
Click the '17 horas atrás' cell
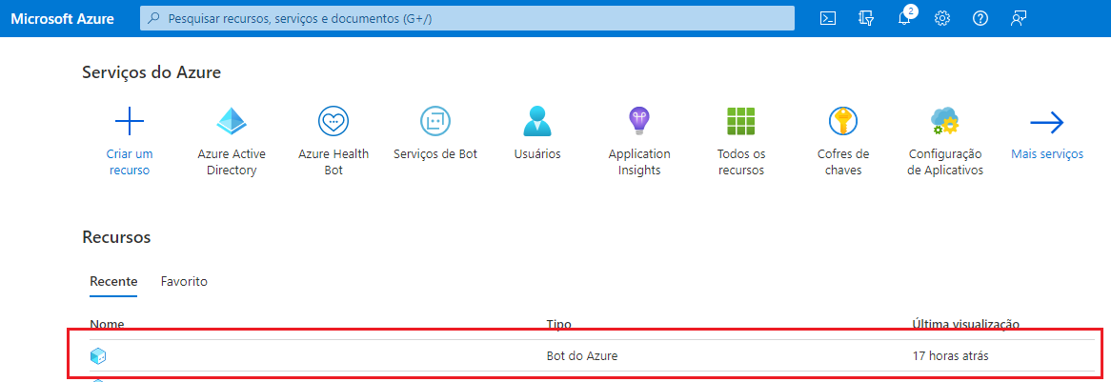950,356
